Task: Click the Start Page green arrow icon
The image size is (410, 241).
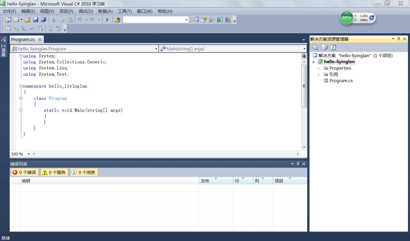Action: [x=220, y=20]
